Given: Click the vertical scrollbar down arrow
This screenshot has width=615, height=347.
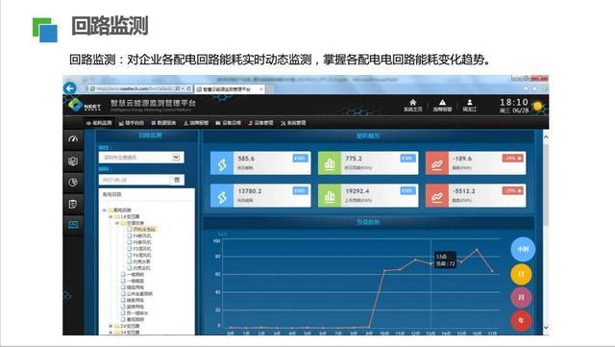Looking at the screenshot, I should pos(546,328).
